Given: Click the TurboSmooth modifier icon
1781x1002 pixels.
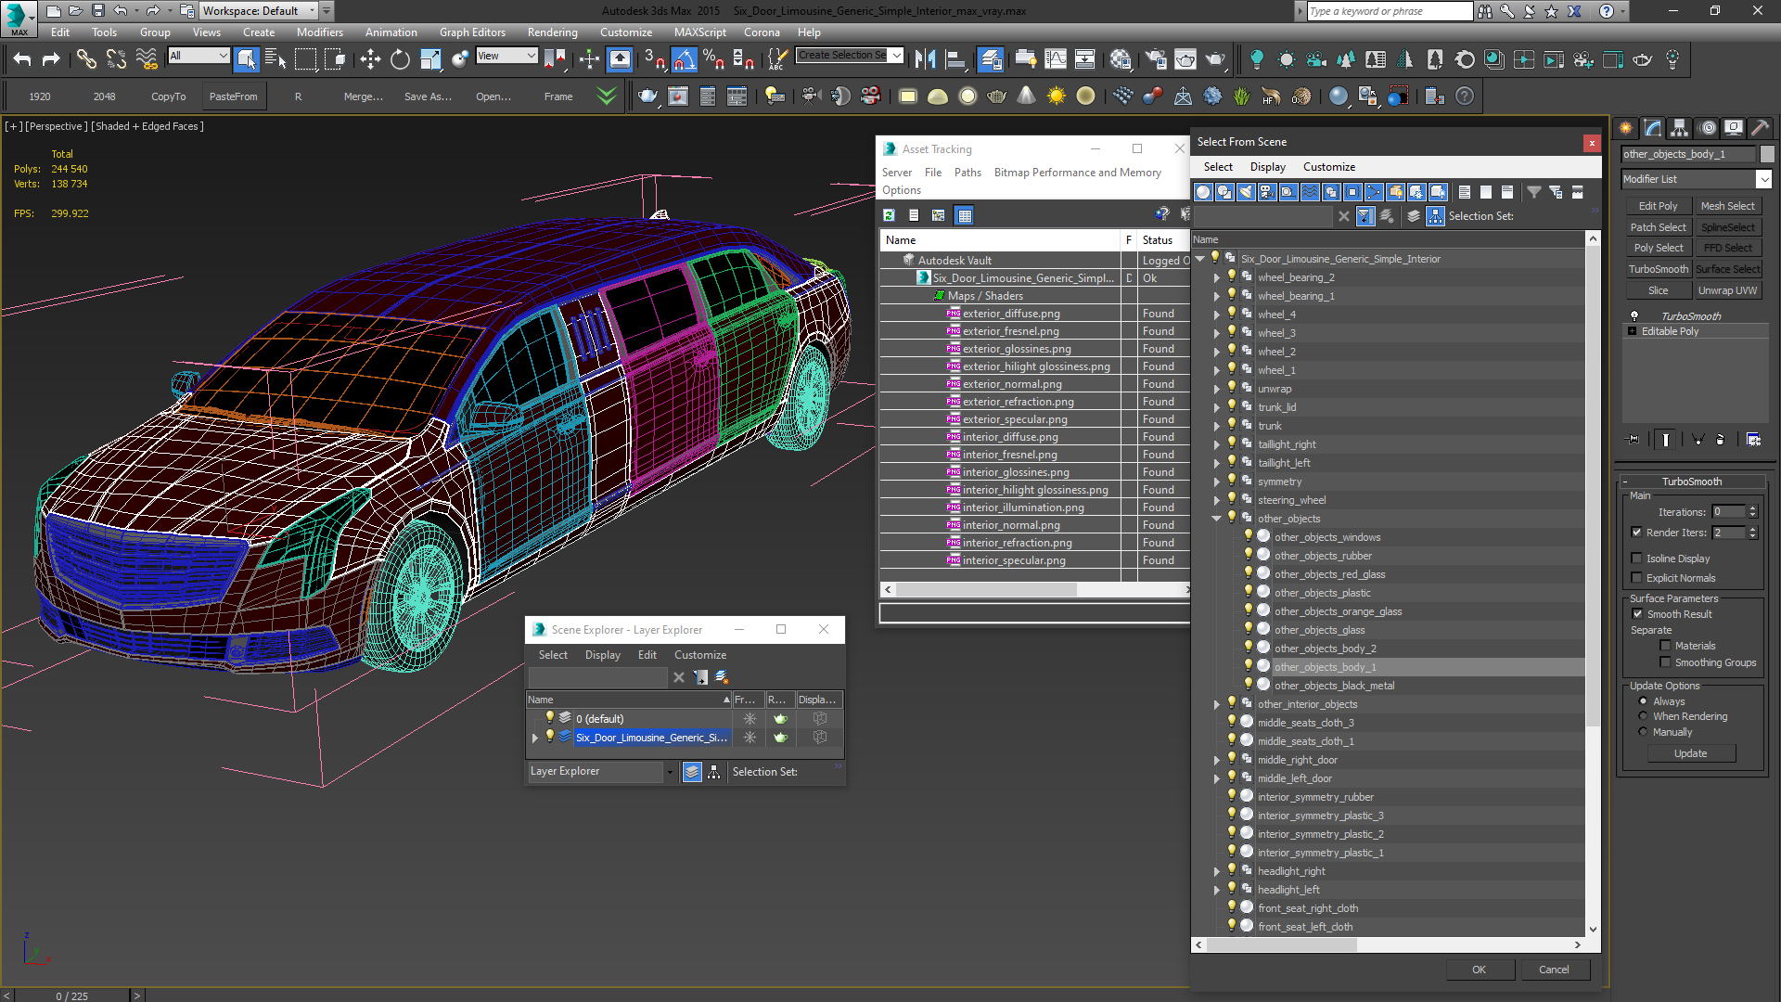Looking at the screenshot, I should (x=1634, y=315).
